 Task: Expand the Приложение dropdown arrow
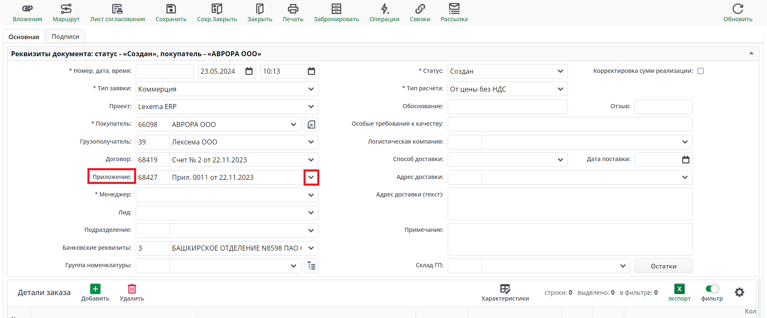[311, 177]
